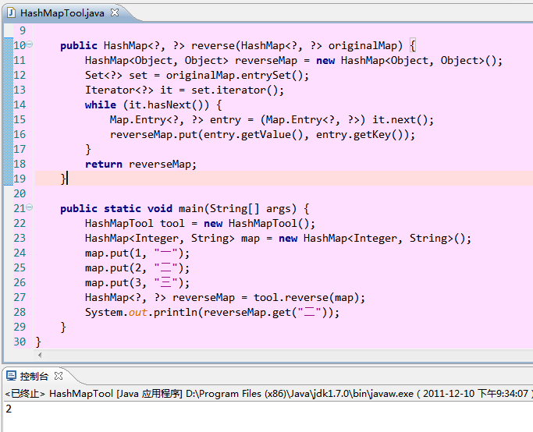Image resolution: width=533 pixels, height=432 pixels.
Task: Click the console output value '2'
Action: [9, 409]
